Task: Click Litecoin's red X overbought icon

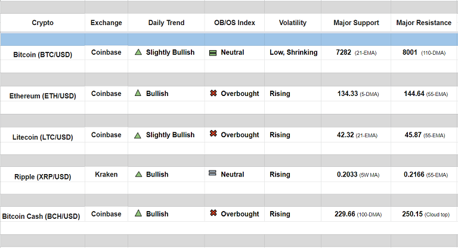Action: click(213, 134)
